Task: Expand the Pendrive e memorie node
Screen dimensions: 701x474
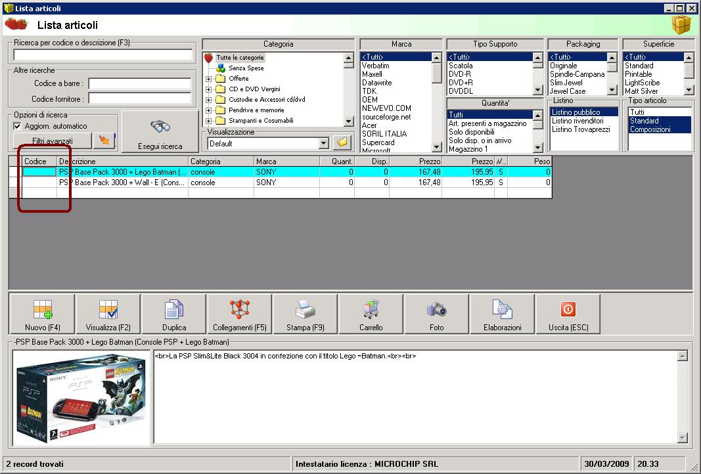Action: 208,110
